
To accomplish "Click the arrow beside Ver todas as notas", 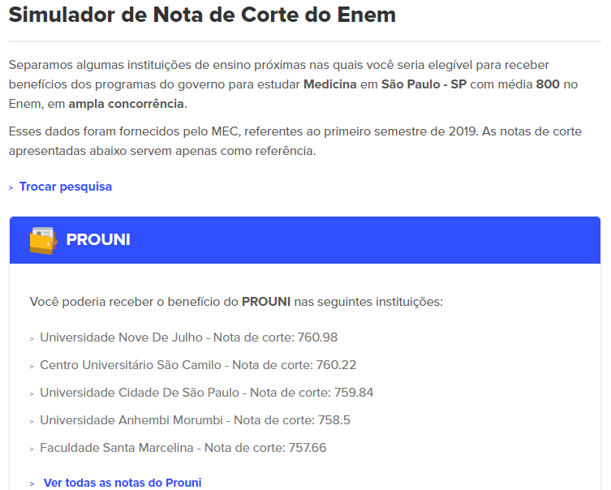I will tap(32, 484).
